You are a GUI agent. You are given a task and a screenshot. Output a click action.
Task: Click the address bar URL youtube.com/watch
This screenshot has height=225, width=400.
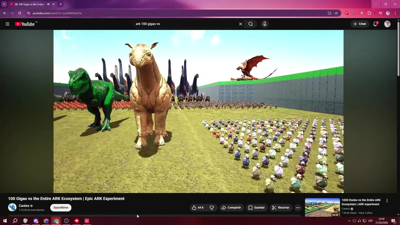click(57, 13)
